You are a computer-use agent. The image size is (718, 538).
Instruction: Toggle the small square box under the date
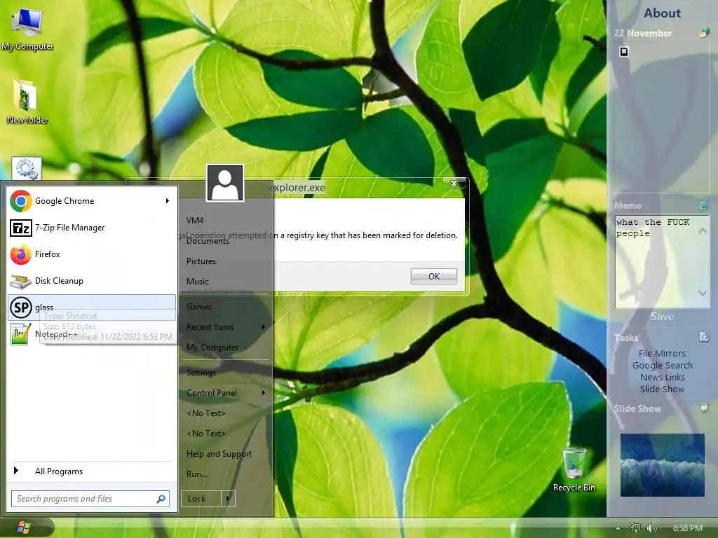click(x=623, y=52)
